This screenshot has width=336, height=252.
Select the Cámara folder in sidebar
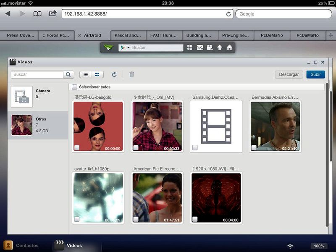[38, 97]
